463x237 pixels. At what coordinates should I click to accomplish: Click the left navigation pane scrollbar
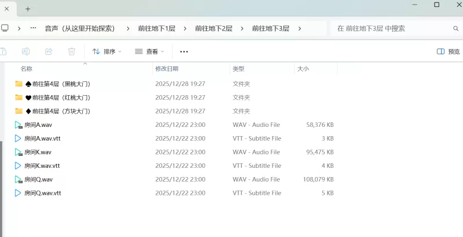[x=1, y=188]
